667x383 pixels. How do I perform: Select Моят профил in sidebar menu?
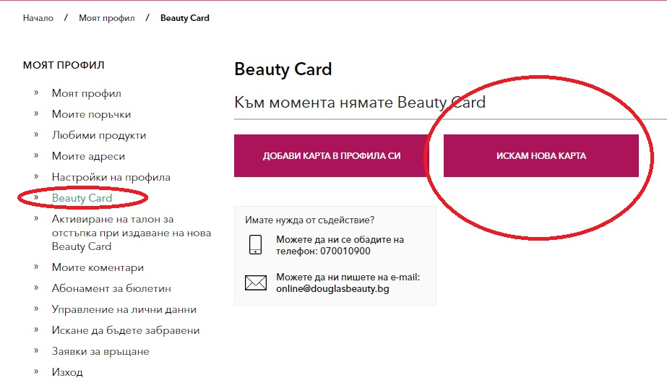(x=86, y=93)
